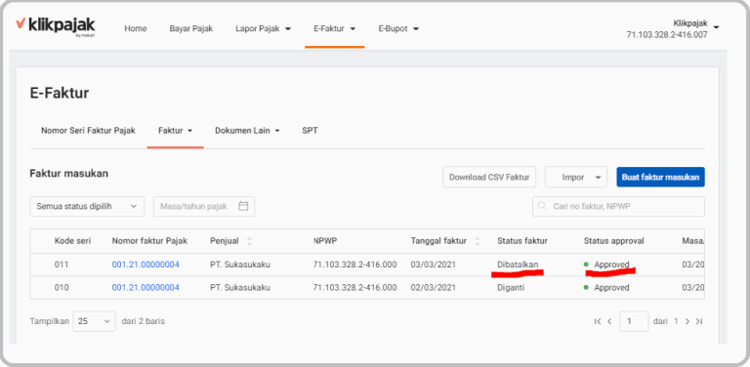
Task: Click the Klikpajak logo
Action: [x=55, y=27]
